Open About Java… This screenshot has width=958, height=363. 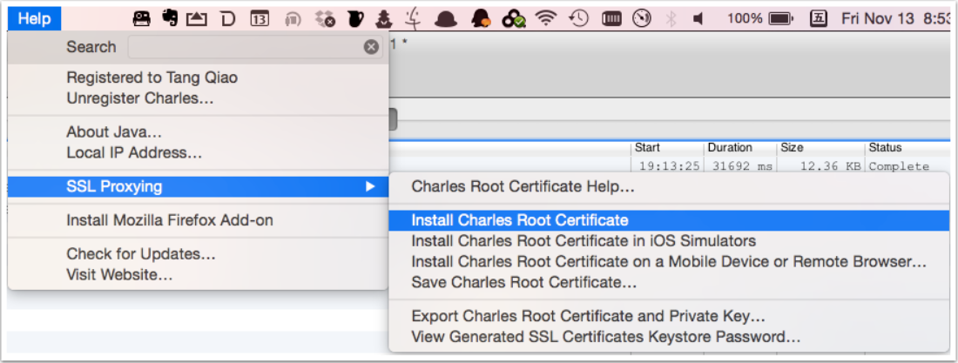114,132
